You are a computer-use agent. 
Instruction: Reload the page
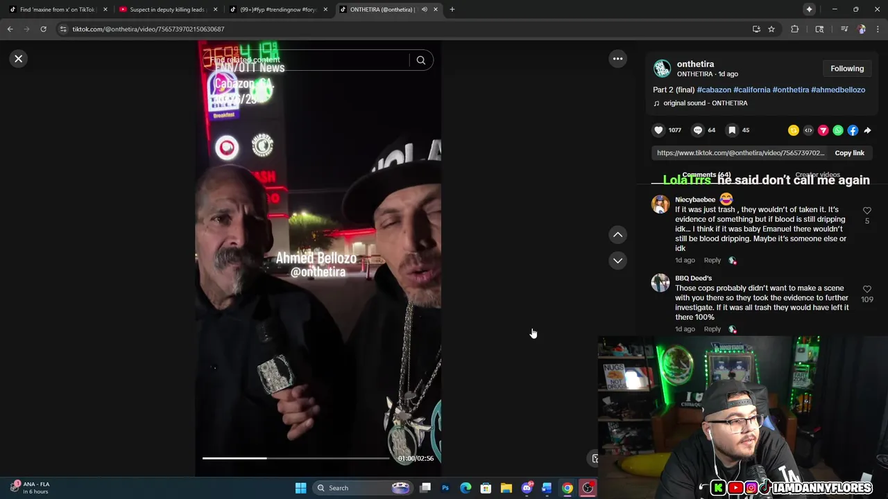point(43,29)
